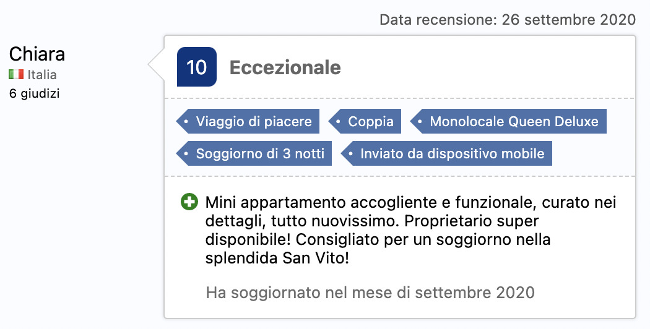650x329 pixels.
Task: Click the speech bubble pointer arrow
Action: tap(157, 65)
